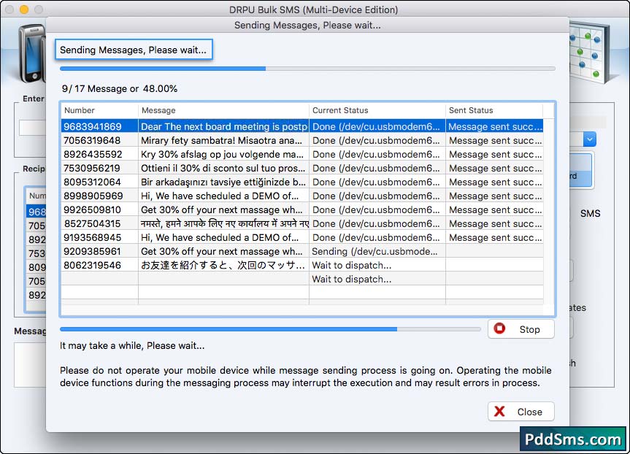The image size is (630, 454).
Task: Select the row with number 7530956219
Action: (x=302, y=169)
